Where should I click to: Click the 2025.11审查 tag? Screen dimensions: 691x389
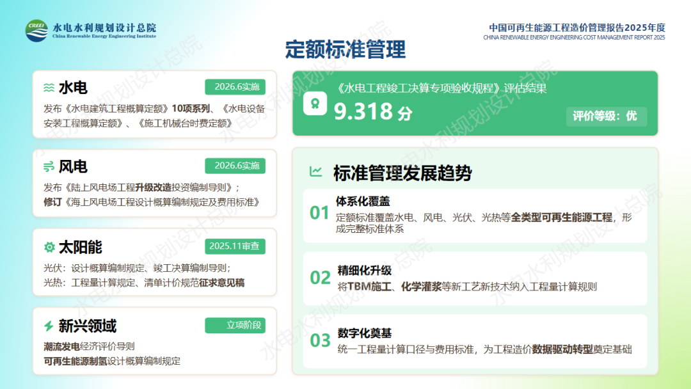click(x=235, y=246)
